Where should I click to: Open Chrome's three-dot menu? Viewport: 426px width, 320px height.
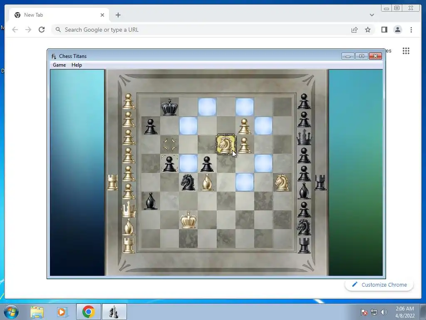(x=411, y=30)
